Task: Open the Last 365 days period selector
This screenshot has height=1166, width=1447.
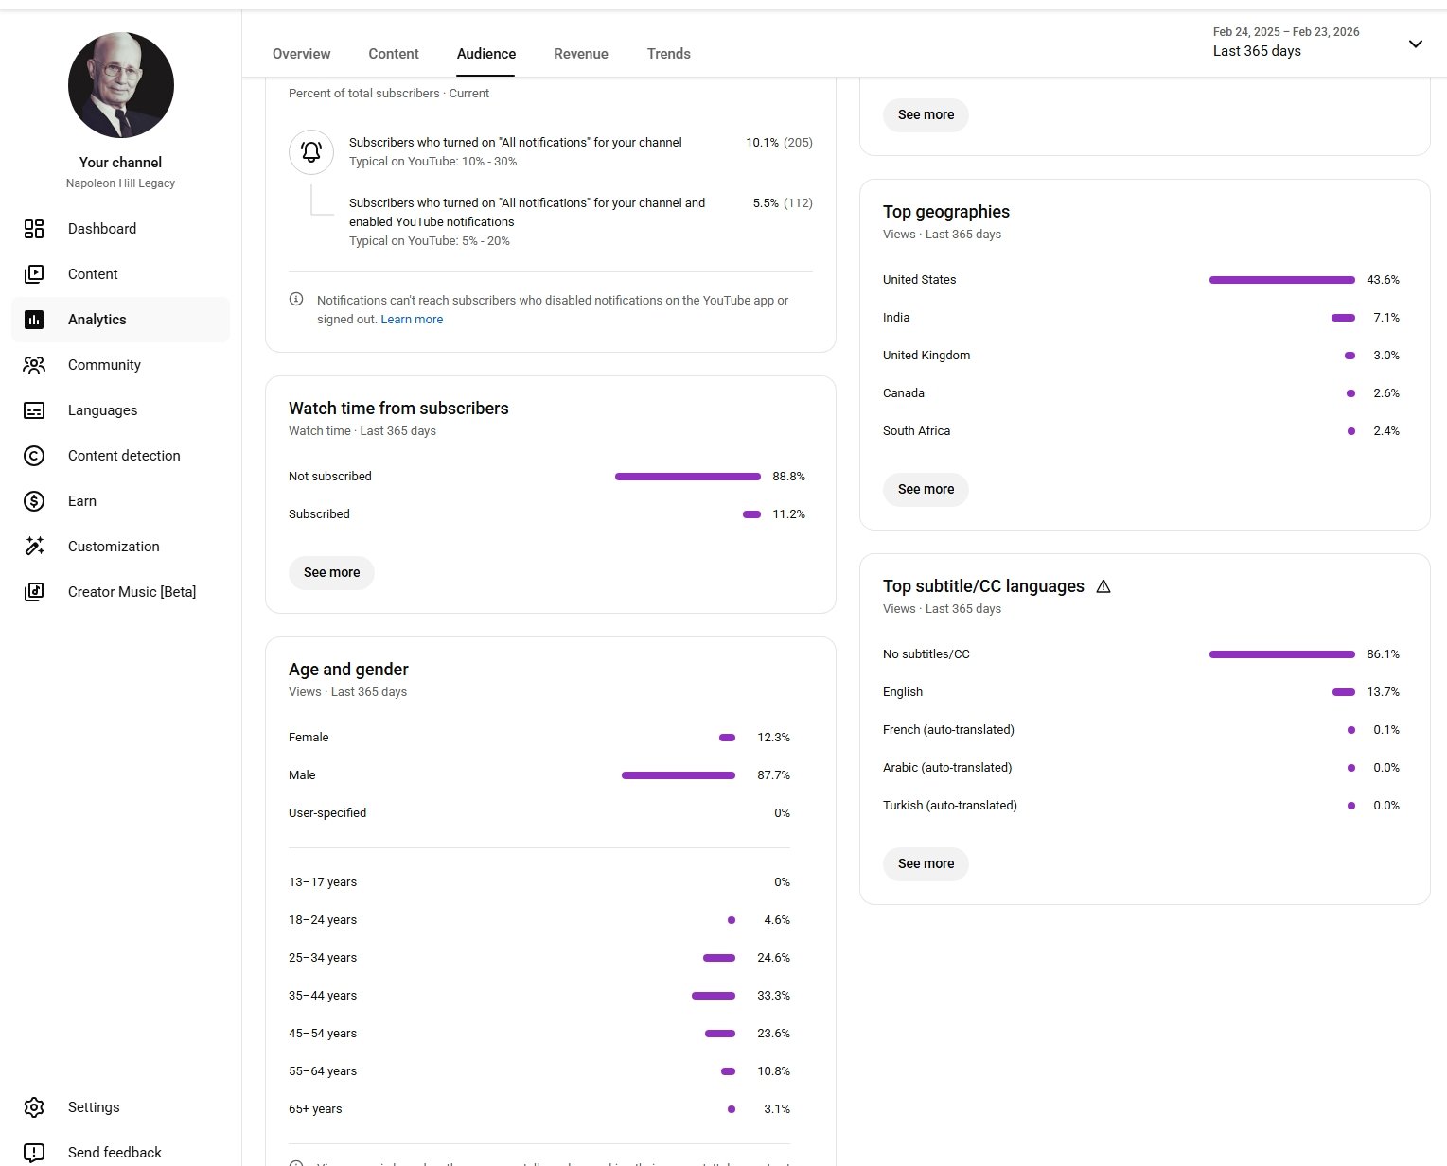Action: coord(1257,51)
